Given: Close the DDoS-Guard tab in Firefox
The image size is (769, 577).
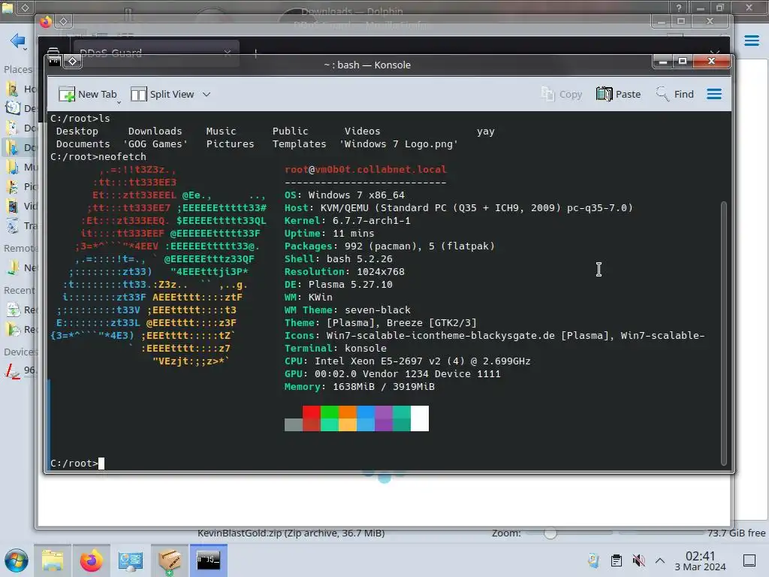Looking at the screenshot, I should coord(227,53).
